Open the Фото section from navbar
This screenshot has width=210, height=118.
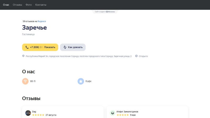pos(29,5)
